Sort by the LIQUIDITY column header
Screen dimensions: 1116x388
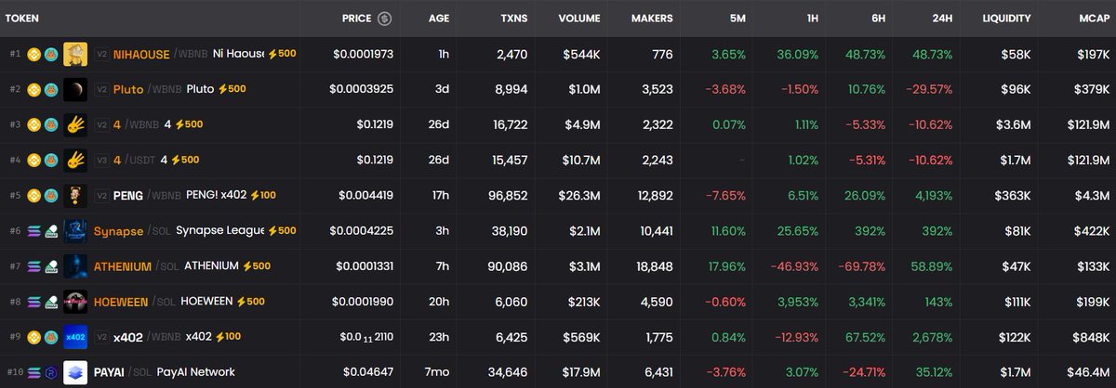pos(1006,18)
